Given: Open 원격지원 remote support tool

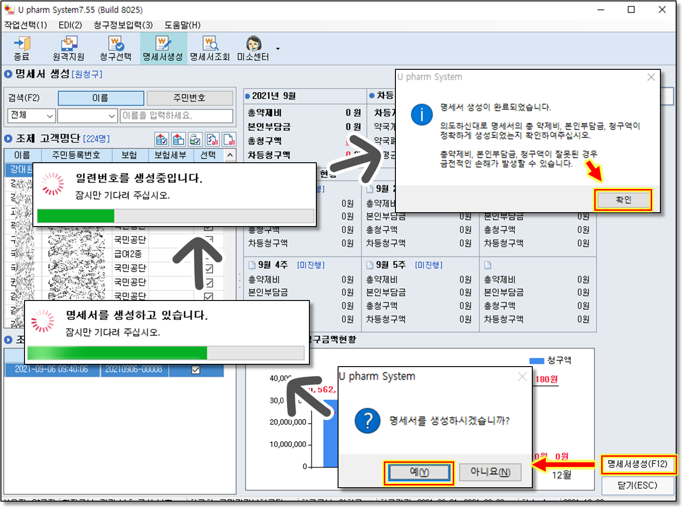Looking at the screenshot, I should click(68, 48).
